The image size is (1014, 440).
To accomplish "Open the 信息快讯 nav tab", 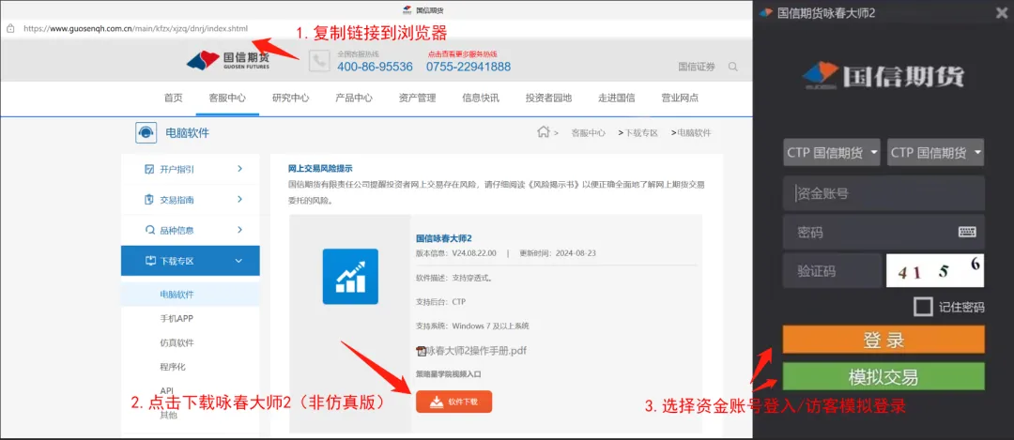I will pos(481,99).
